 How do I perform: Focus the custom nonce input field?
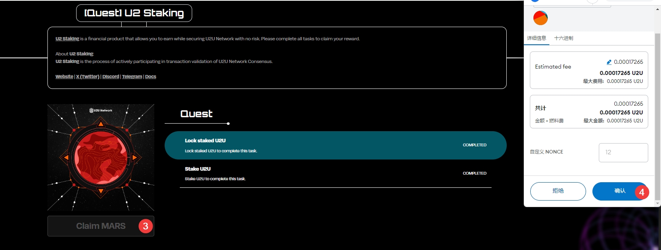point(623,152)
